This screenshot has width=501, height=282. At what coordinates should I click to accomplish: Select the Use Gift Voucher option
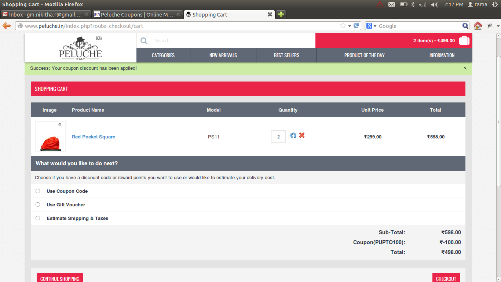(x=38, y=205)
